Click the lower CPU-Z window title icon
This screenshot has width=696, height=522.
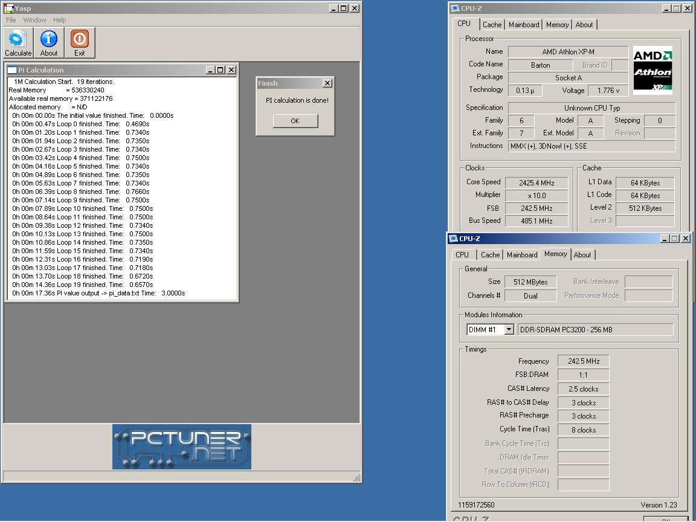coord(453,239)
